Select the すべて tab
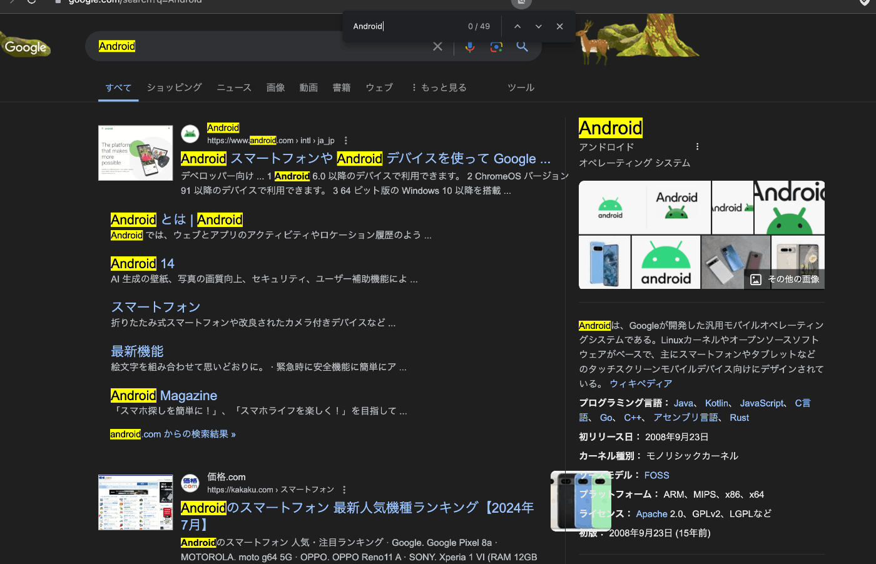Image resolution: width=876 pixels, height=564 pixels. click(118, 88)
